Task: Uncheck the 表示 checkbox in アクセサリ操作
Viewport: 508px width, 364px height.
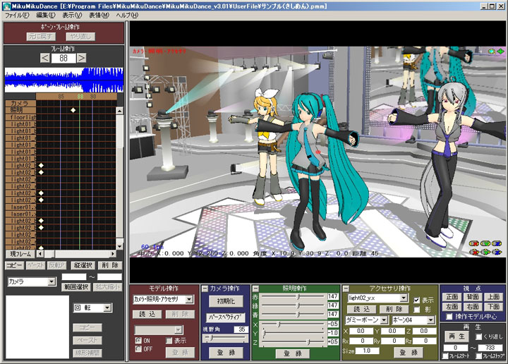Action: click(x=416, y=301)
